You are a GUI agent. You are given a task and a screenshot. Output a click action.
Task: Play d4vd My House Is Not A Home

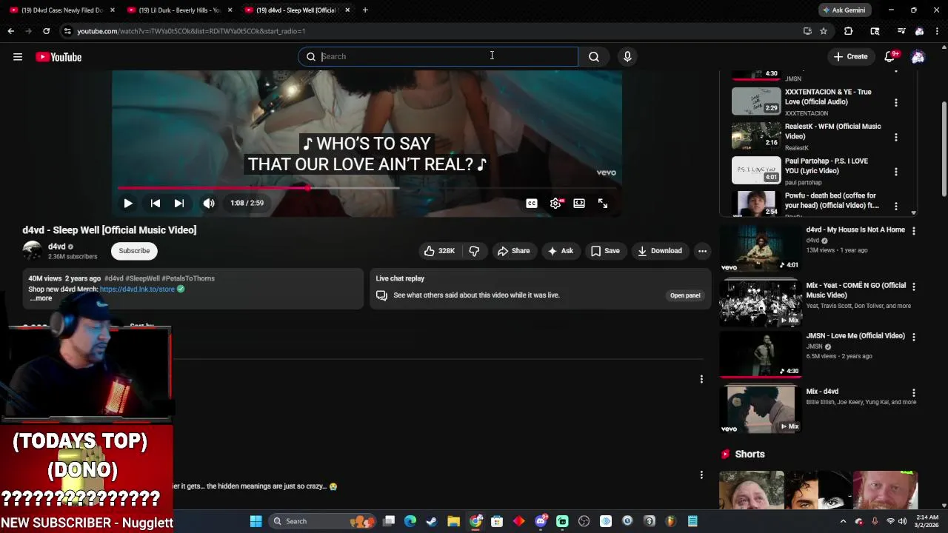click(760, 248)
